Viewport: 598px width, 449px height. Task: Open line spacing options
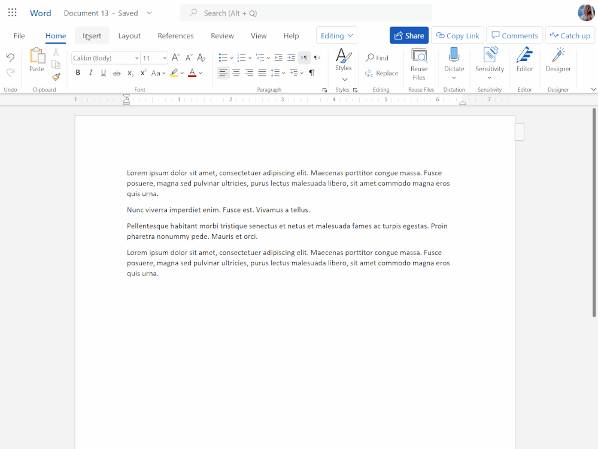click(278, 72)
